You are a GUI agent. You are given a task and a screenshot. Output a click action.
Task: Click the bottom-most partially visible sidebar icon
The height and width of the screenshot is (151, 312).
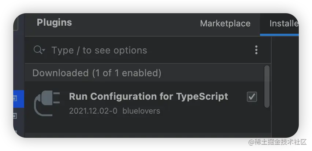click(15, 132)
